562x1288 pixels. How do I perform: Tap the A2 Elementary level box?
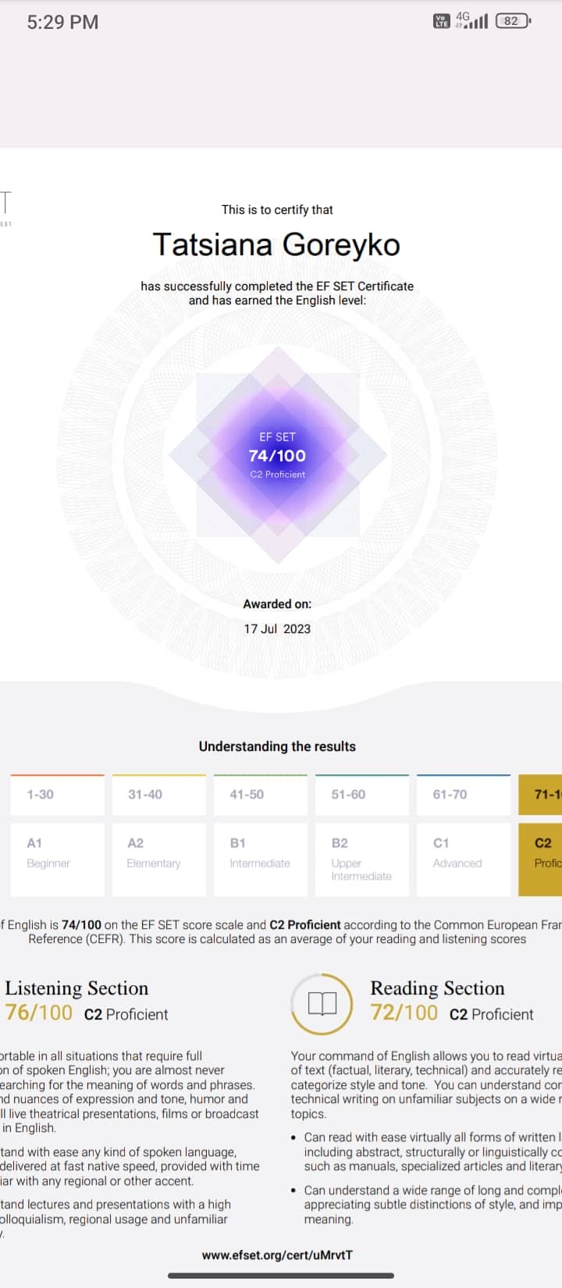(158, 858)
